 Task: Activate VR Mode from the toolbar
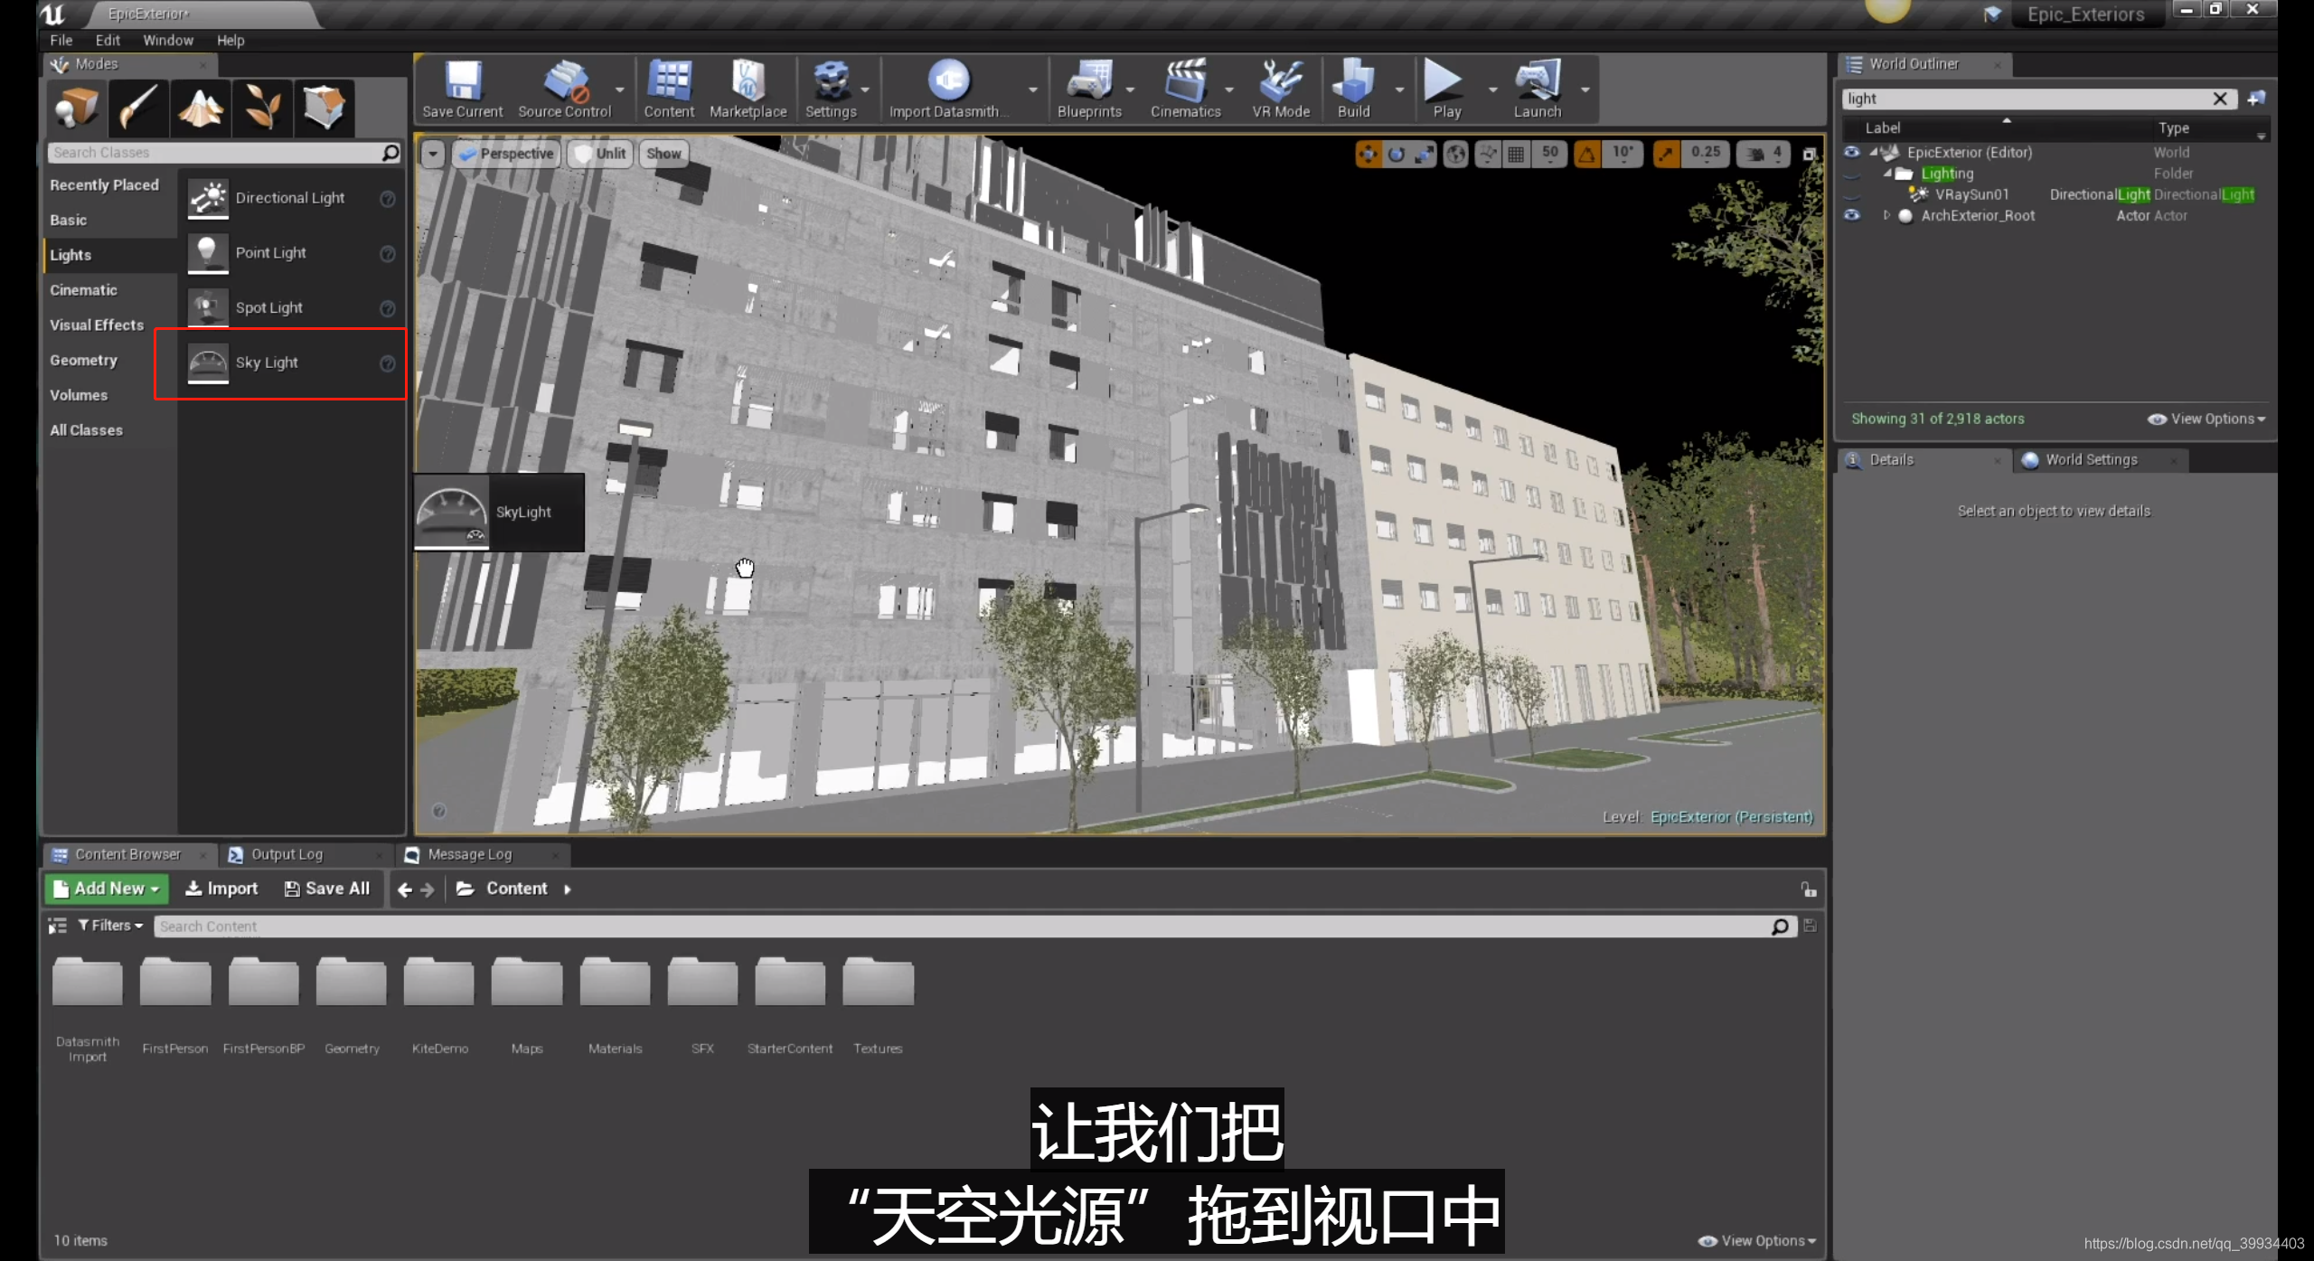(x=1279, y=89)
